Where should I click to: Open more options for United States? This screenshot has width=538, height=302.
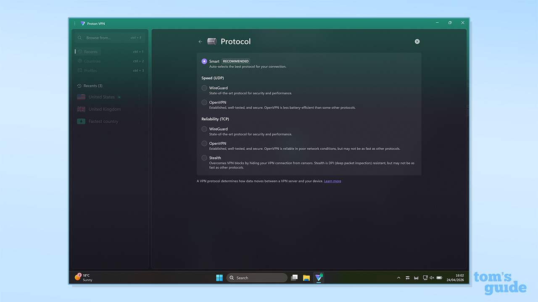(139, 97)
